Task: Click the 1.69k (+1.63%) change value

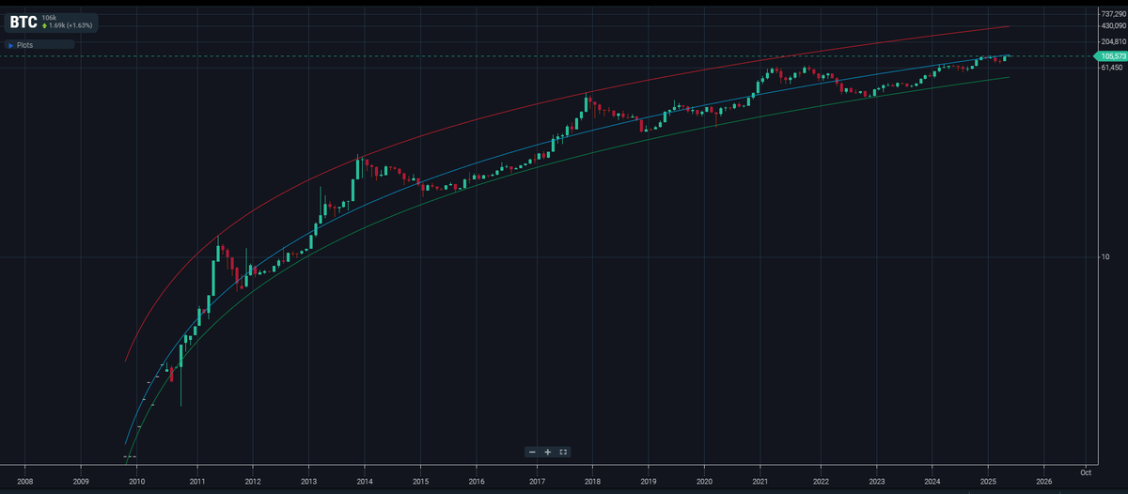Action: [70, 26]
